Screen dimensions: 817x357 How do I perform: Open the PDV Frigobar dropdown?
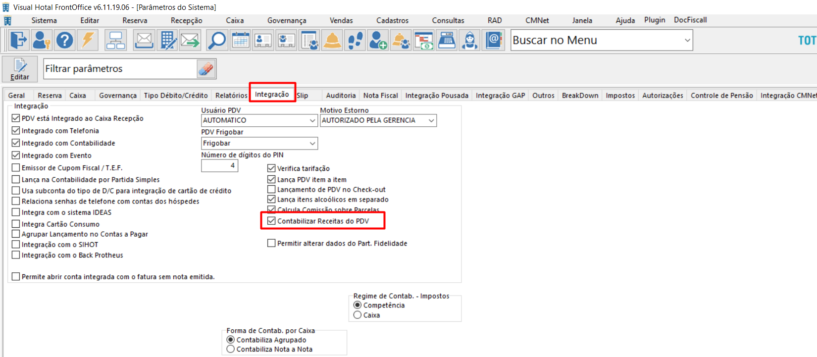click(259, 143)
